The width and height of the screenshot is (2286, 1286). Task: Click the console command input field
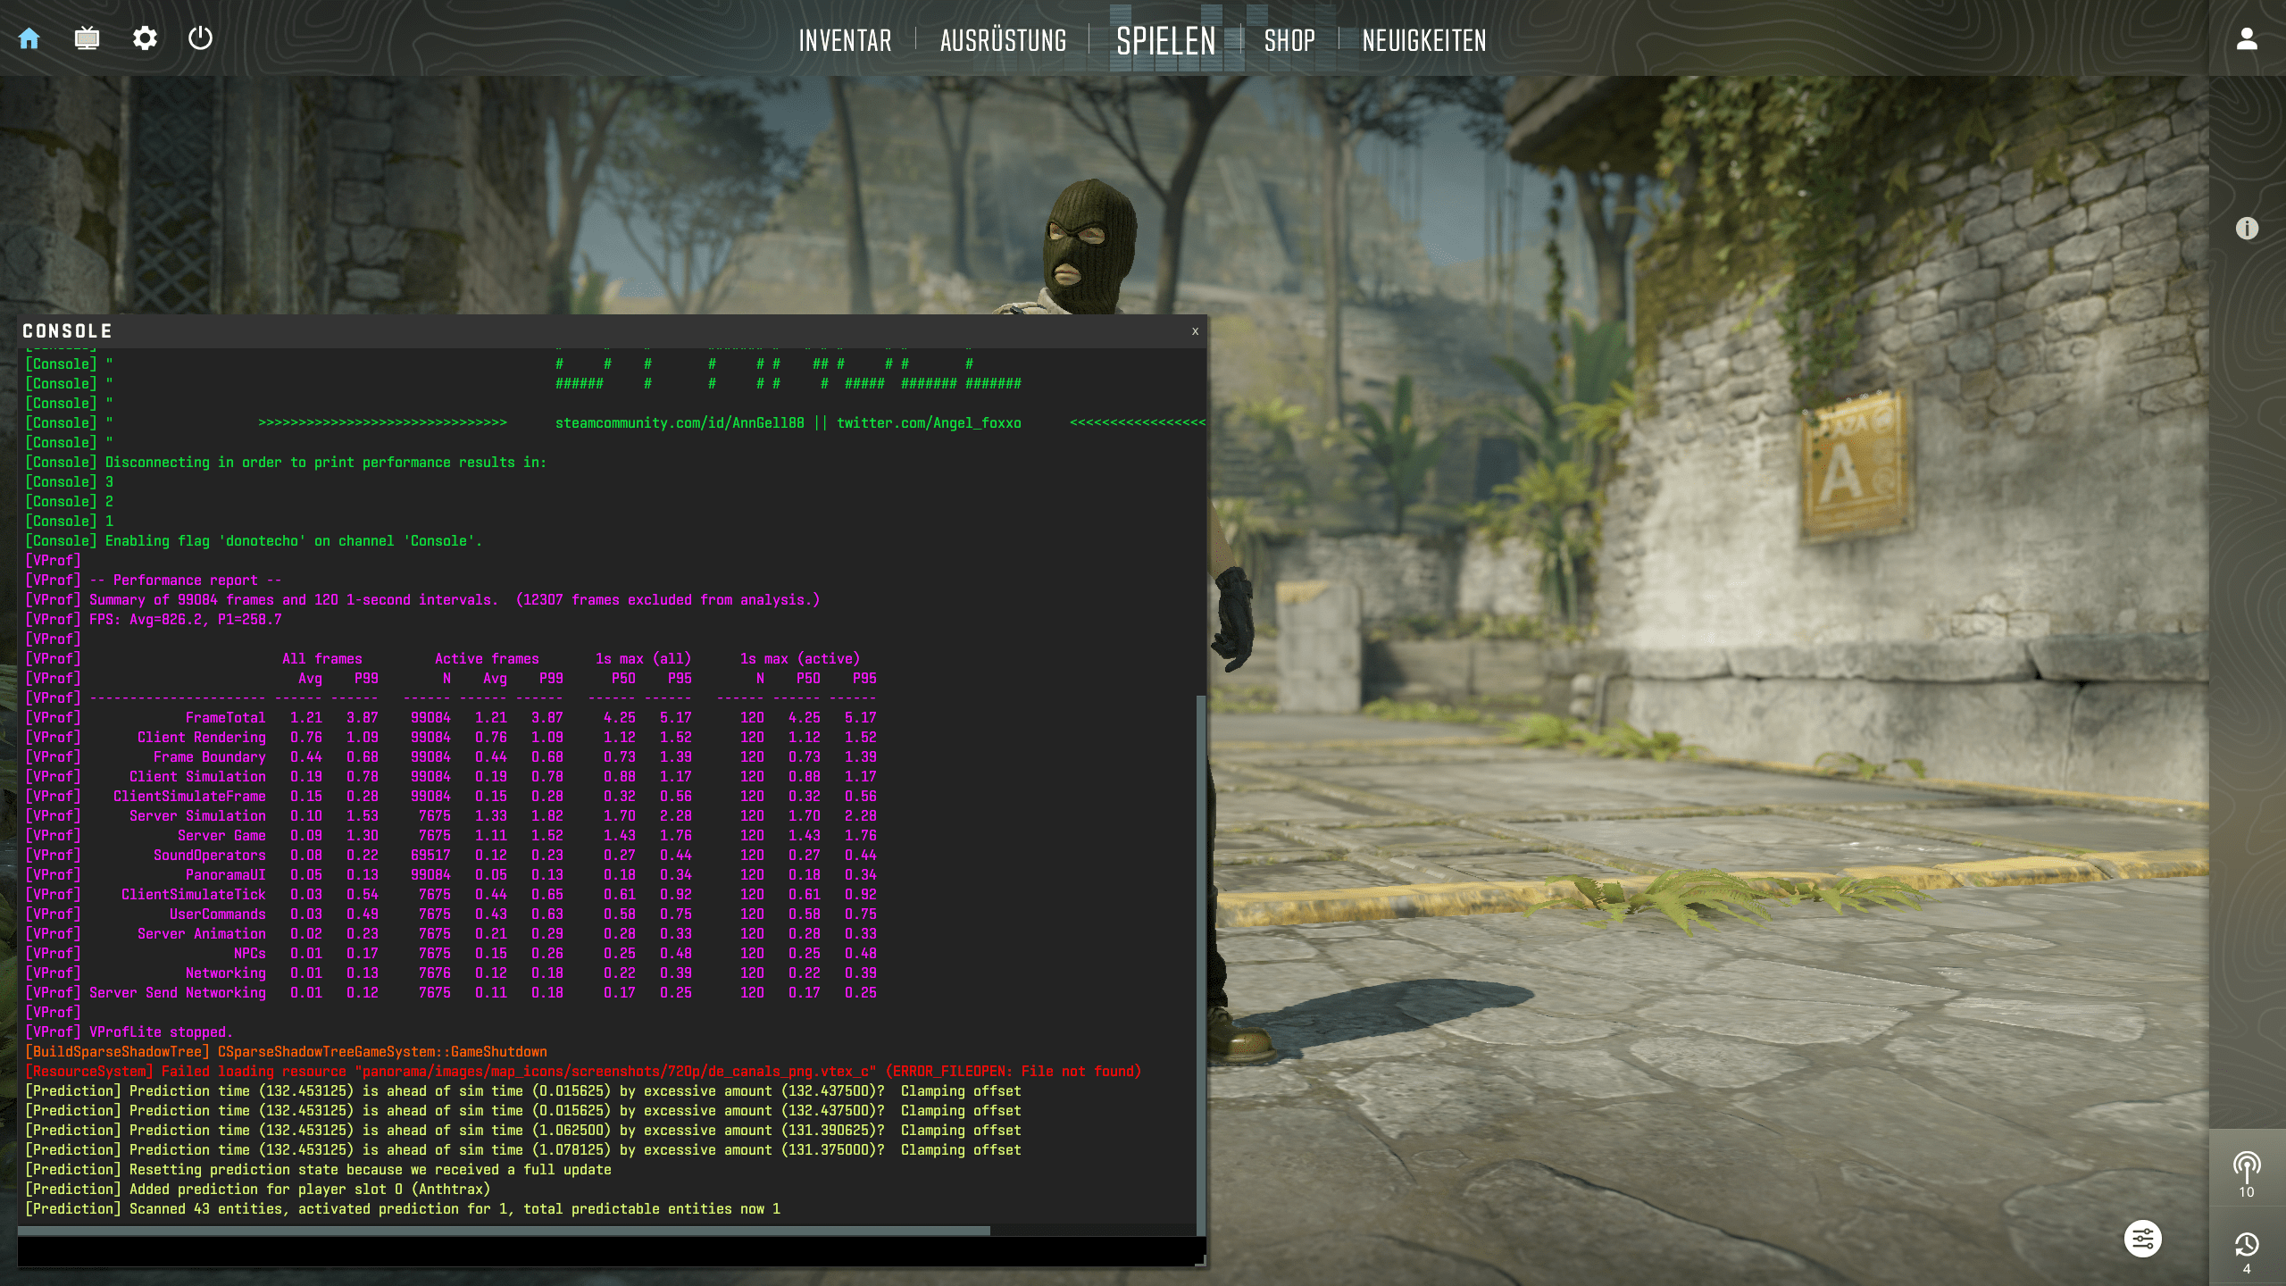click(x=607, y=1250)
